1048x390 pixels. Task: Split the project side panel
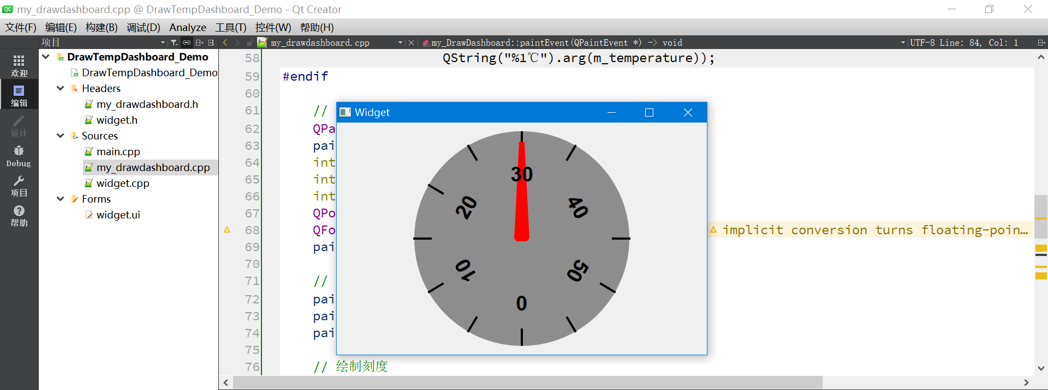pyautogui.click(x=199, y=42)
